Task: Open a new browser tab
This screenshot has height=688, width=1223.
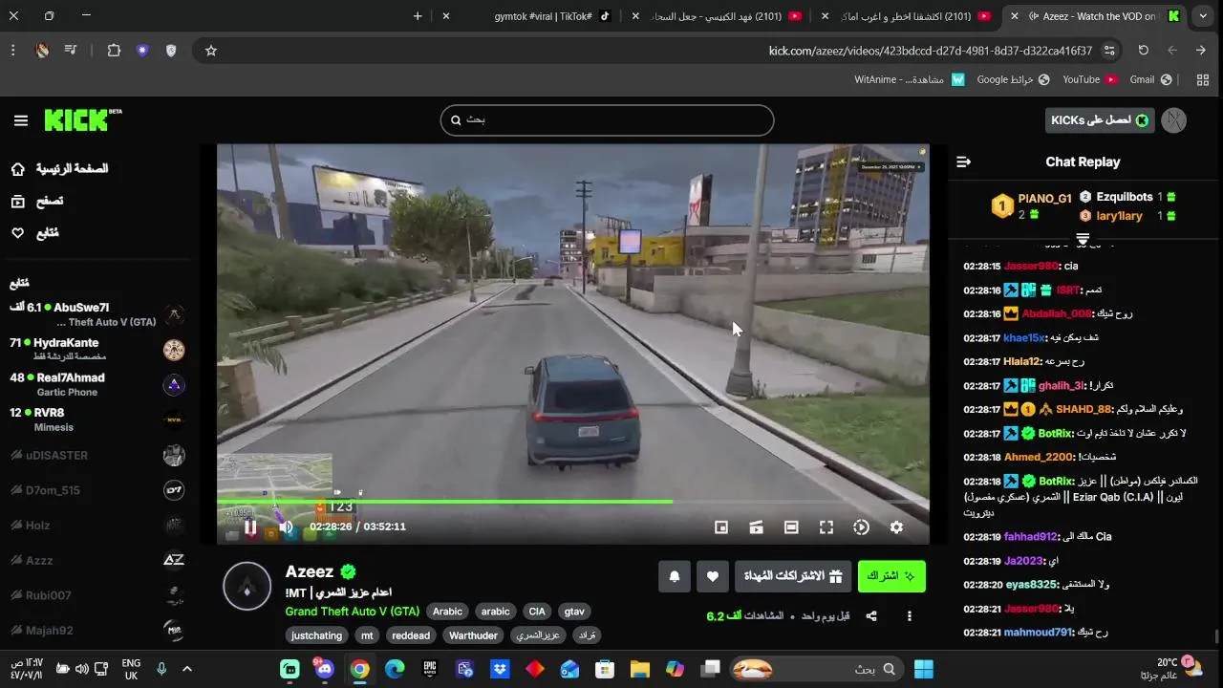Action: pos(418,16)
